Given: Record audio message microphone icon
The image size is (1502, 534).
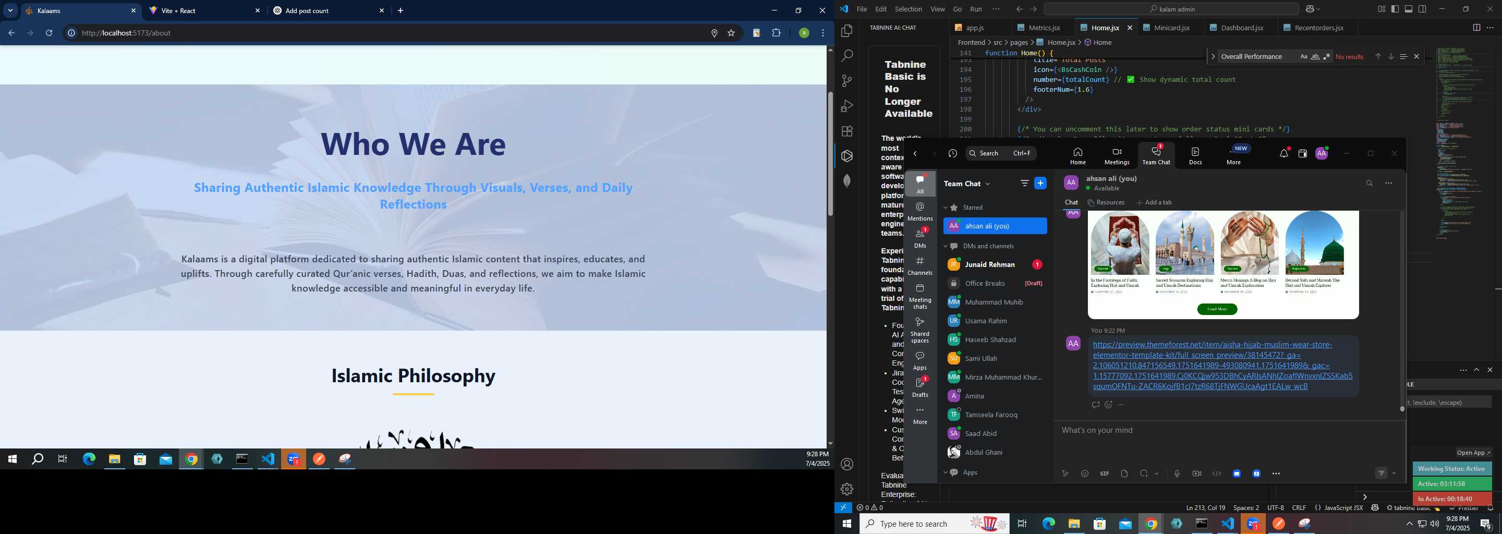Looking at the screenshot, I should 1177,474.
